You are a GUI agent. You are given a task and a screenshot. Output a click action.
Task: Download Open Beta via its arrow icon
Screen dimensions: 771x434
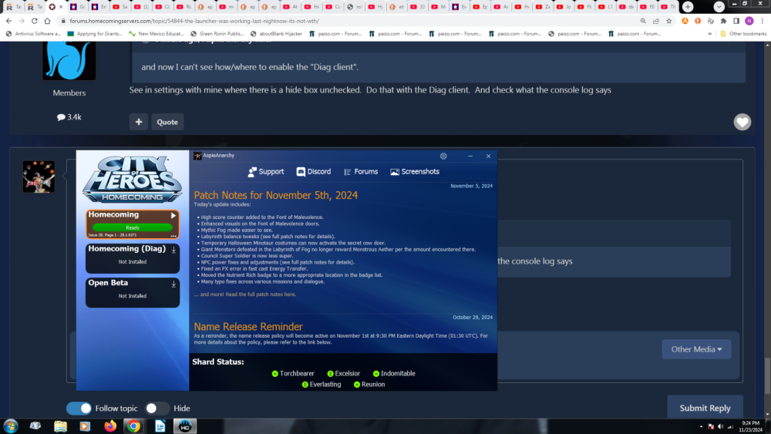[173, 284]
